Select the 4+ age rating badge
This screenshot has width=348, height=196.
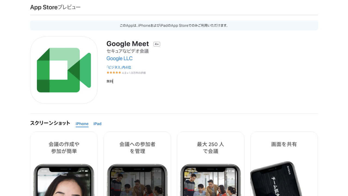(x=157, y=44)
